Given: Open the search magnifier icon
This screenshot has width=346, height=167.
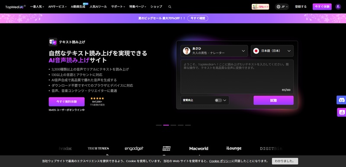Looking at the screenshot, I should pos(170,7).
